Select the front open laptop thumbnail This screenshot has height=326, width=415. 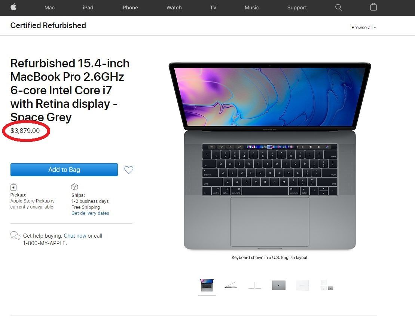[207, 285]
